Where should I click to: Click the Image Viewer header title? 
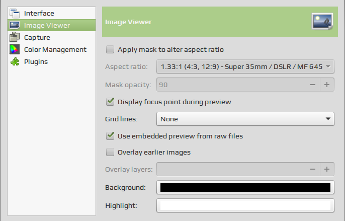click(x=128, y=22)
